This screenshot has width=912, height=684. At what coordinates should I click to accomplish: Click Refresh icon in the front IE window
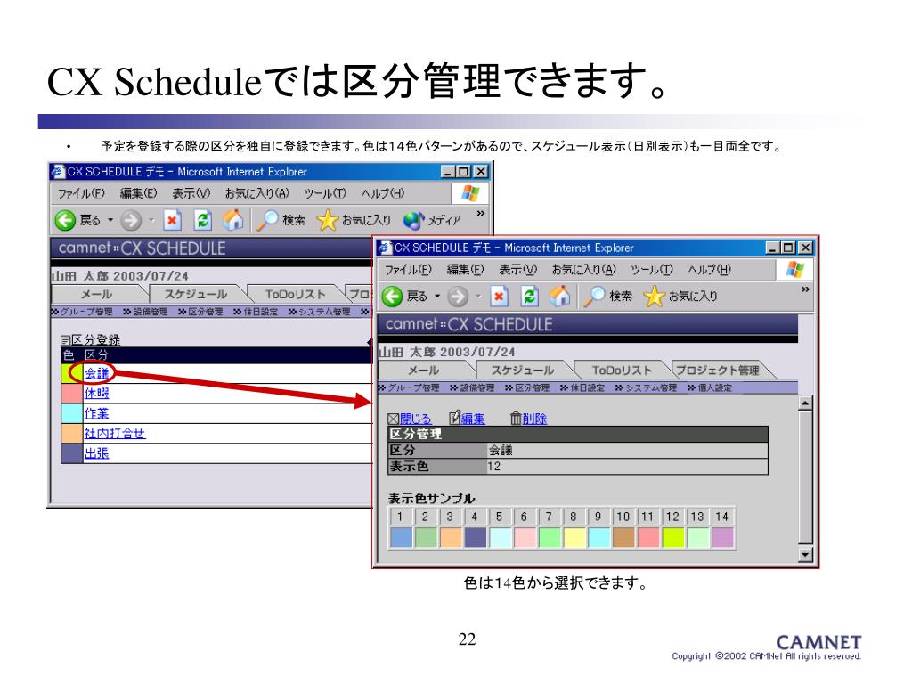(529, 296)
